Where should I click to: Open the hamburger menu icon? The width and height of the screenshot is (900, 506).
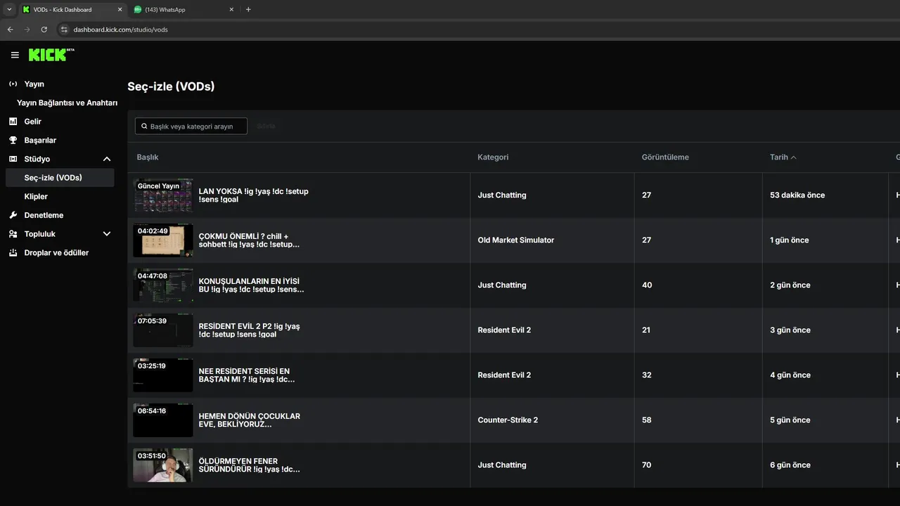(15, 55)
